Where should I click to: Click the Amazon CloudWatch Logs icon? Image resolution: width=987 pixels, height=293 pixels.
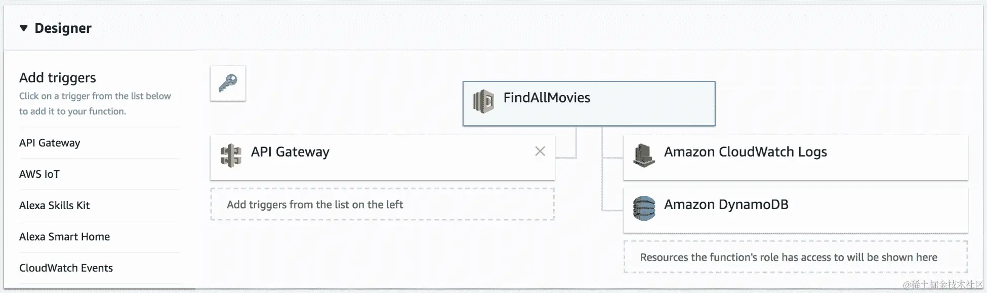[644, 155]
